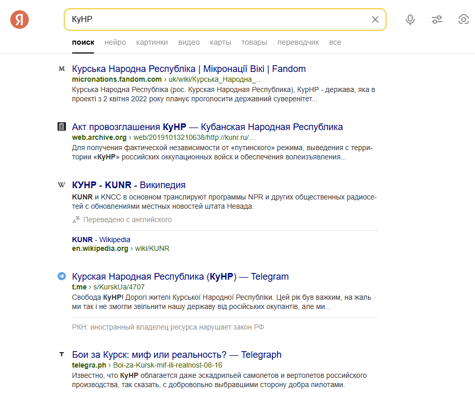
Task: Click the telegra.ph domain link
Action: coord(89,365)
